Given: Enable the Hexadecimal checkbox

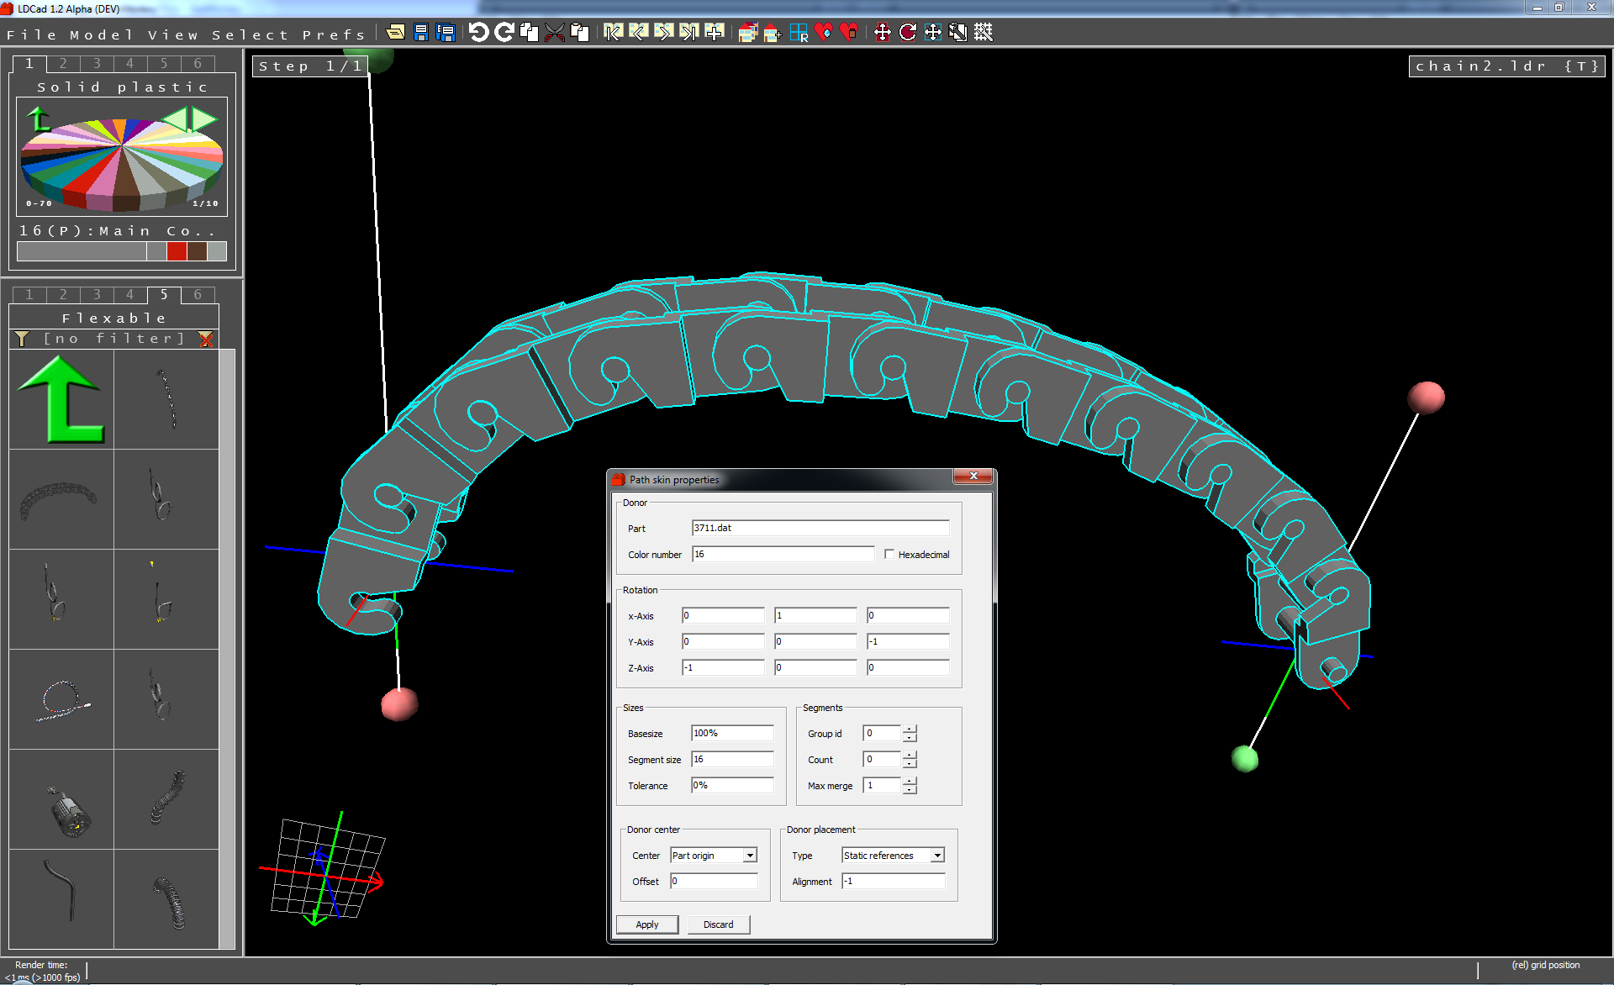Looking at the screenshot, I should pyautogui.click(x=889, y=555).
